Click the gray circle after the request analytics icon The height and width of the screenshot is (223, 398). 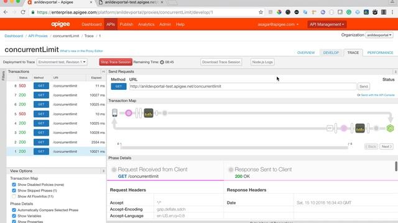tap(165, 113)
